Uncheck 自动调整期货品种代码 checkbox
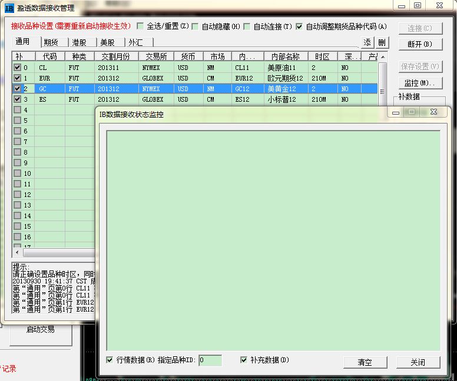This screenshot has height=381, width=457. click(299, 26)
